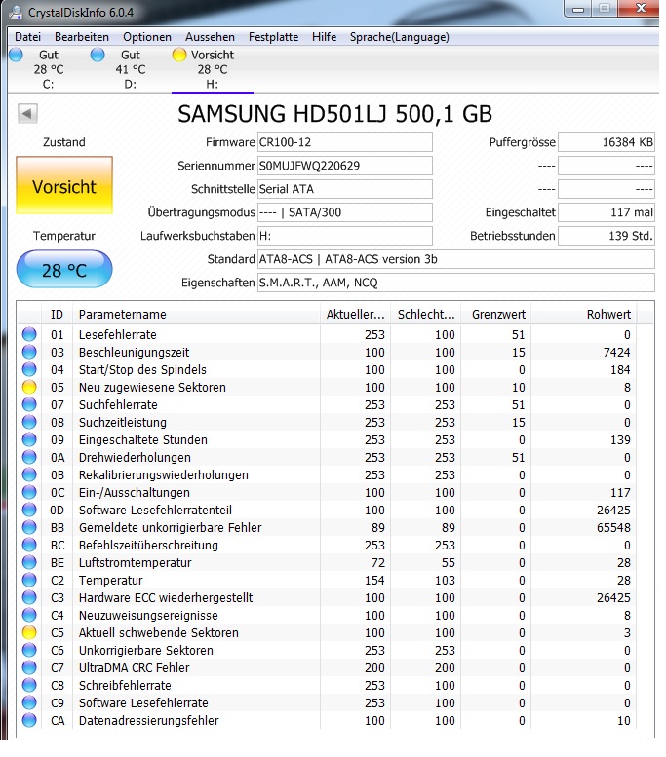Click yellow icon for Neu zugewiesene Sektoren
This screenshot has height=757, width=666.
coord(29,387)
